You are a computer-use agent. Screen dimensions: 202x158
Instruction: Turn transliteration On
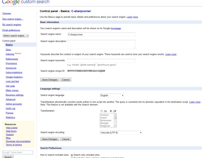click(x=102, y=111)
